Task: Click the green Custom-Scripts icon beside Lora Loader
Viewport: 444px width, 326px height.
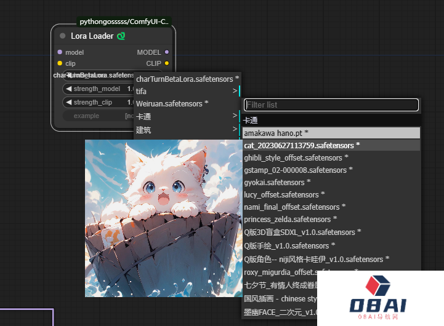Action: pos(121,36)
